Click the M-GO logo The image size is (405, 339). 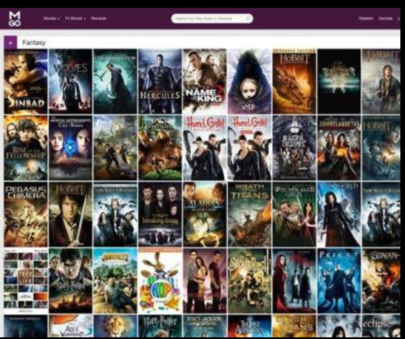click(x=15, y=19)
